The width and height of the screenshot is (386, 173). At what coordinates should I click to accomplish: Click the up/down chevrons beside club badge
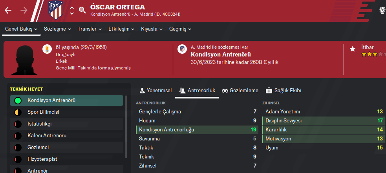(x=72, y=10)
